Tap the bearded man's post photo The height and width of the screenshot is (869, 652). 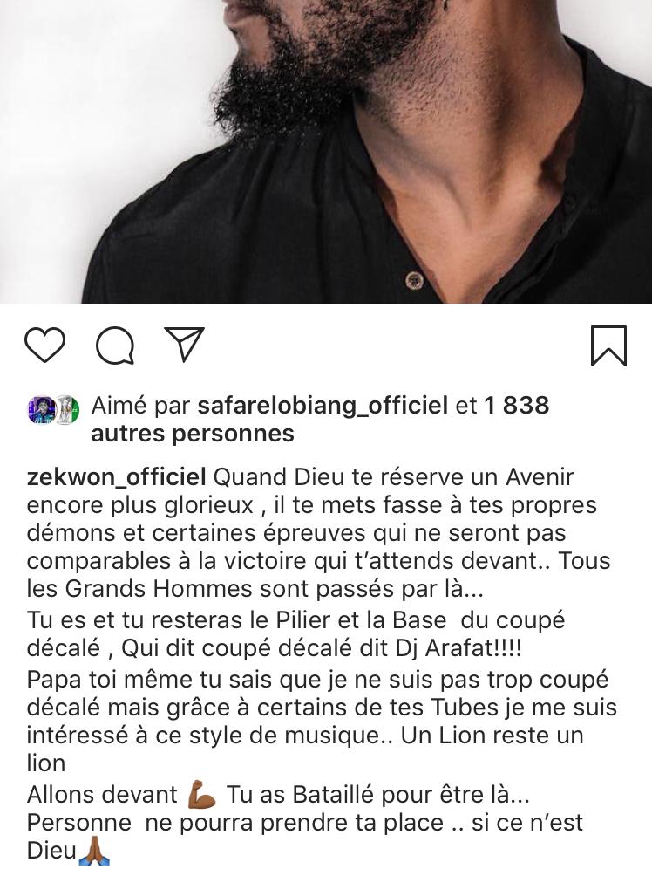[326, 151]
